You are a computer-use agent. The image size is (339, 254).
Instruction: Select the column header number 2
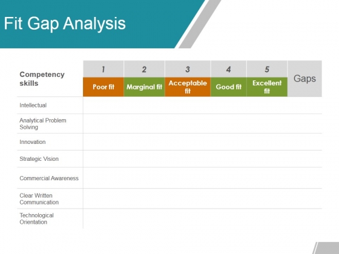(x=144, y=69)
